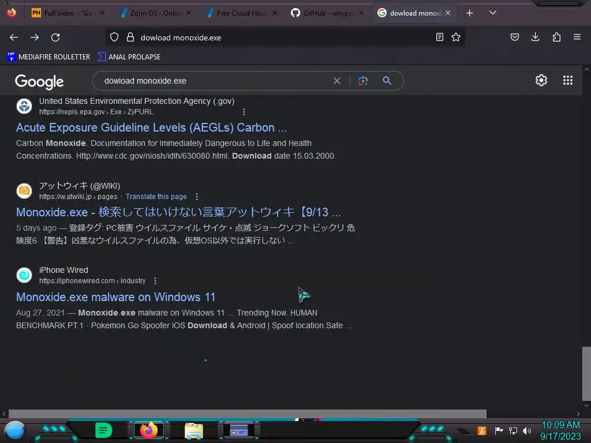The image size is (591, 443).
Task: Go forward to the next page
Action: 35,37
